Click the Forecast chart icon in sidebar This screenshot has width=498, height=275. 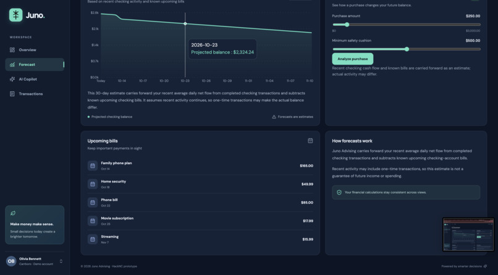pyautogui.click(x=12, y=65)
